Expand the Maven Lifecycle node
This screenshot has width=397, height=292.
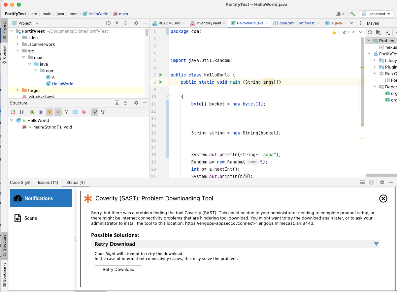coord(375,60)
